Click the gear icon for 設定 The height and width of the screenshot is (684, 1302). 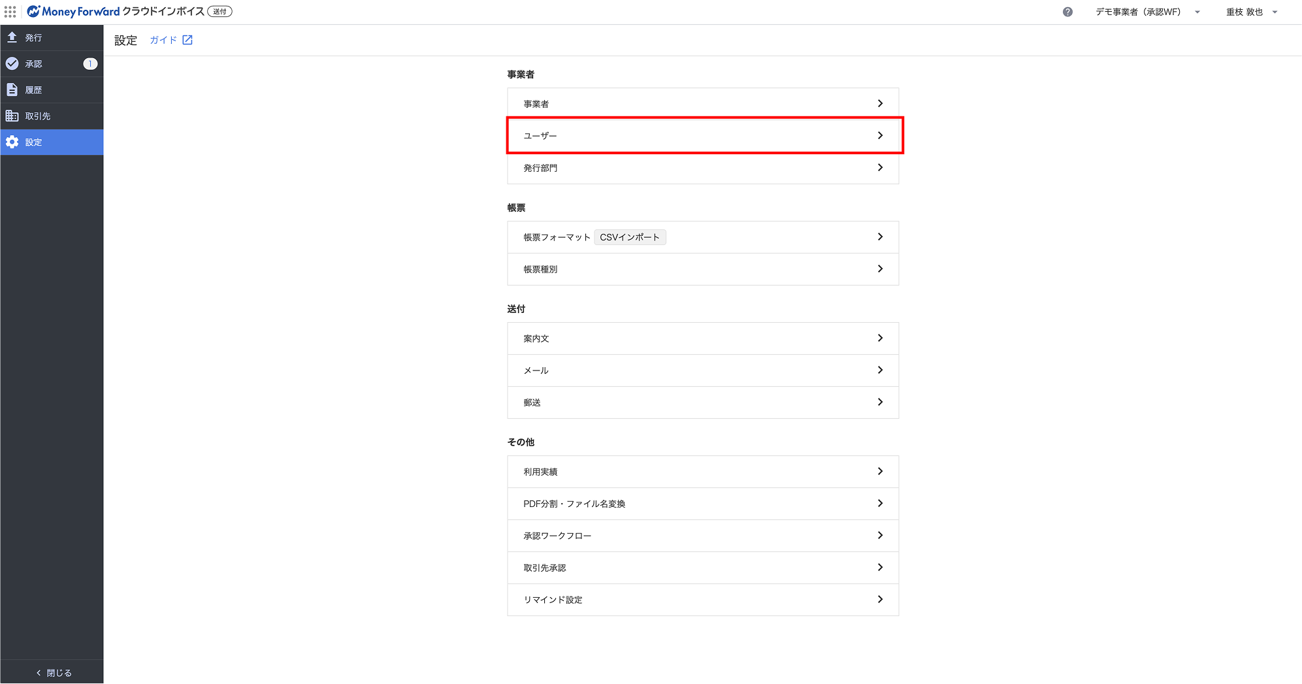point(12,142)
